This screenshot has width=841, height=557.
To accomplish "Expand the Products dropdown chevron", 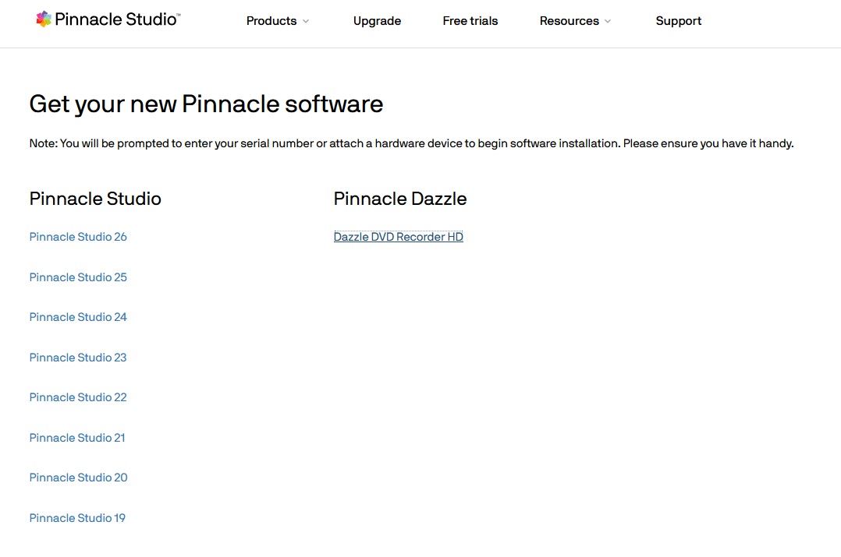I will click(x=306, y=22).
